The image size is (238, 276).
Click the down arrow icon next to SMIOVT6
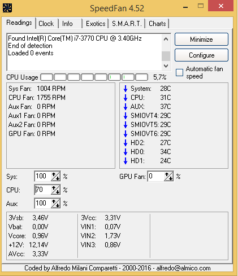126,134
